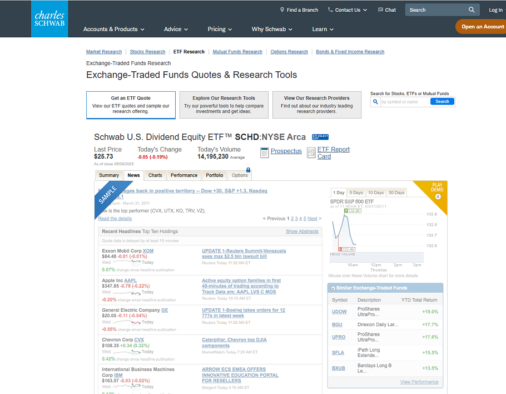Open the Stocks Research link
The height and width of the screenshot is (394, 506).
pos(147,52)
